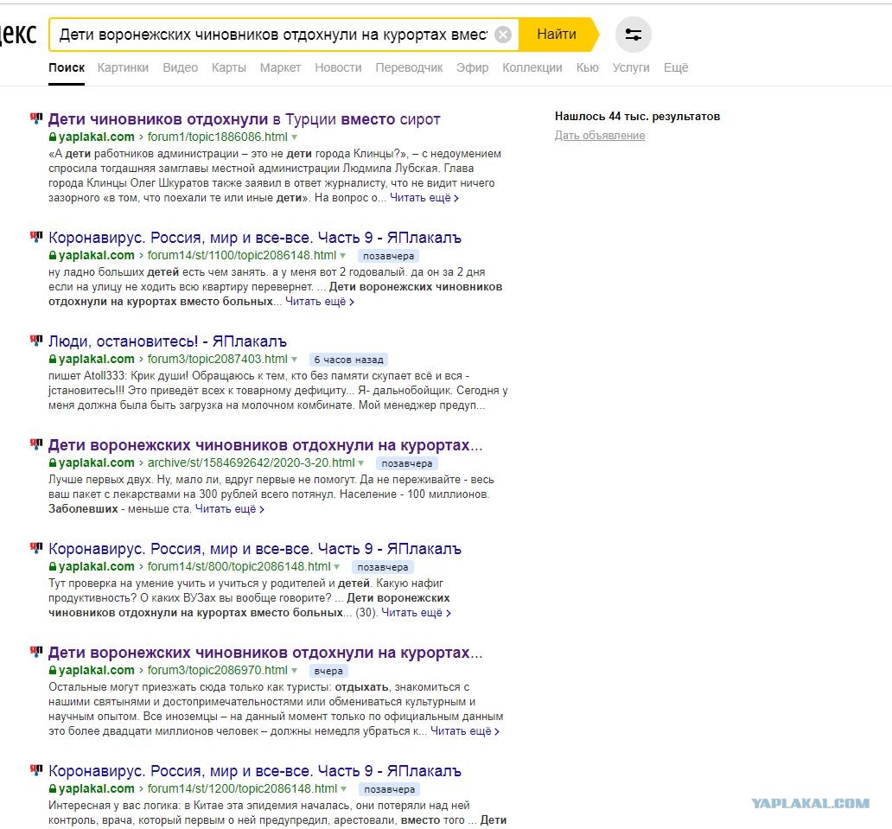This screenshot has width=892, height=829.
Task: Select the Поиск tab
Action: click(67, 67)
